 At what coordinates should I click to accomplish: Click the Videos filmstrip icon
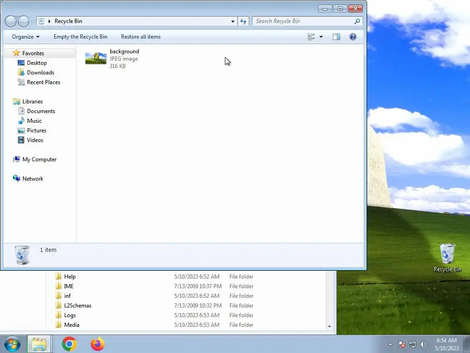pos(21,140)
